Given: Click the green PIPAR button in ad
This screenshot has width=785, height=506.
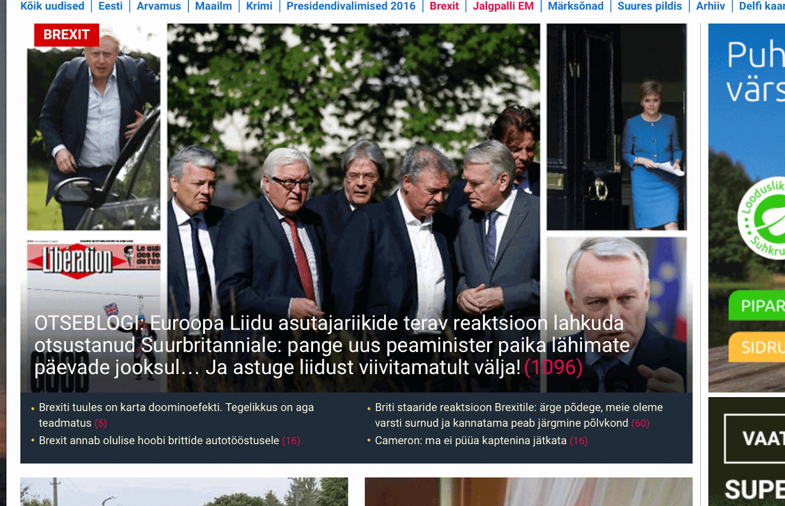Looking at the screenshot, I should pos(757,305).
